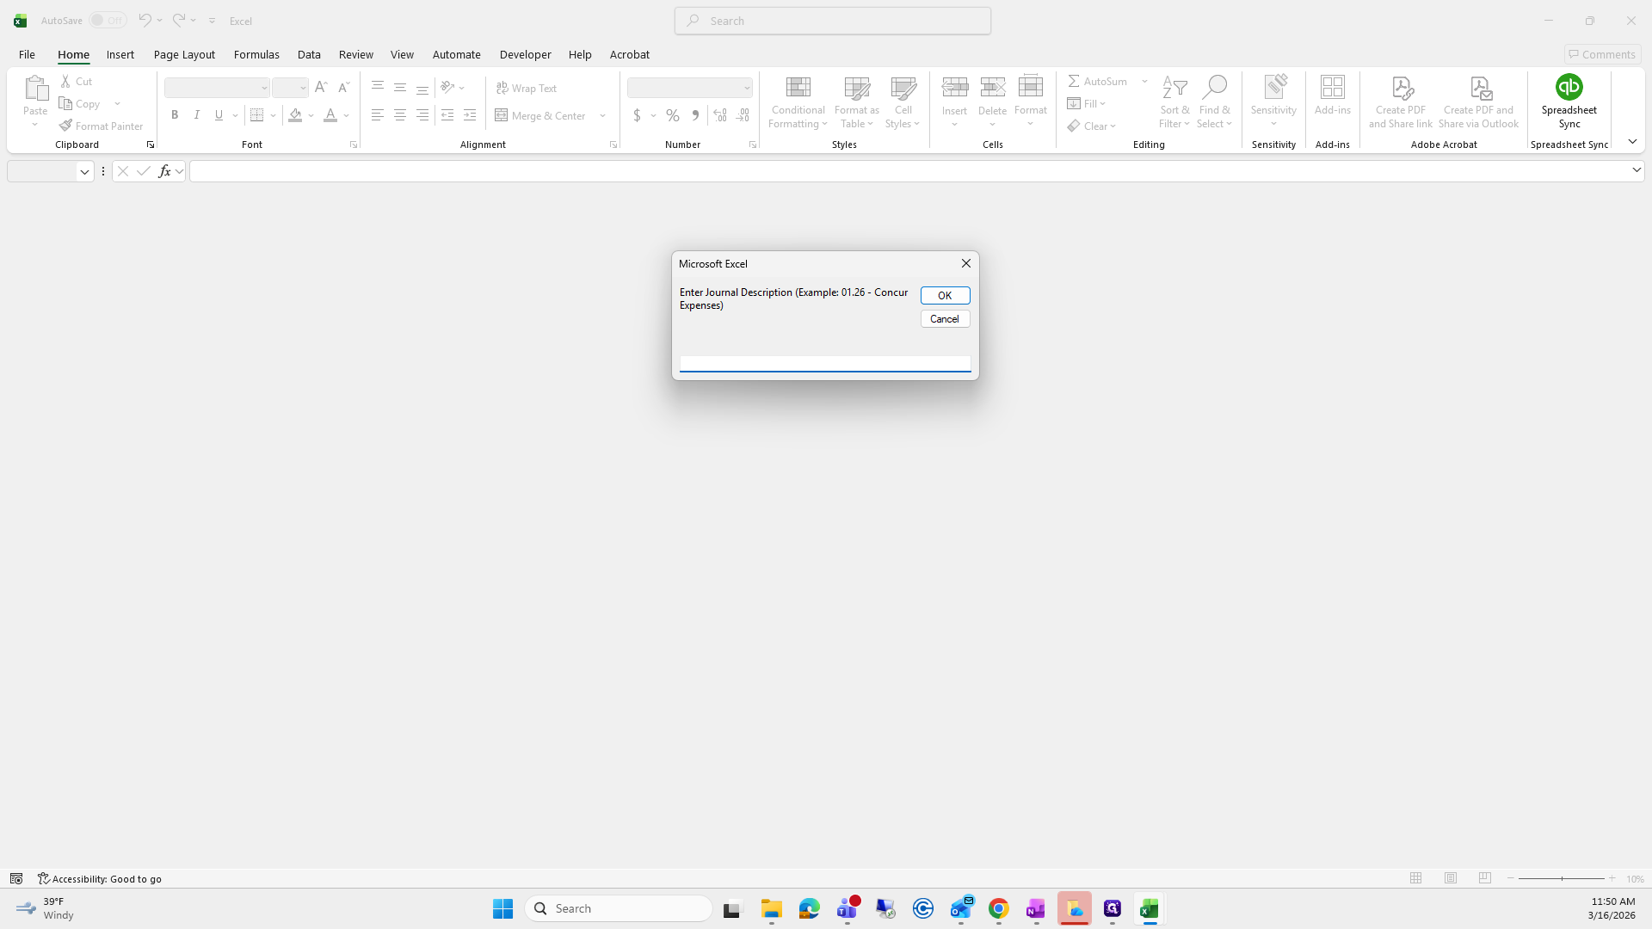Click the Find & Select magnifier icon
This screenshot has width=1652, height=929.
tap(1214, 87)
